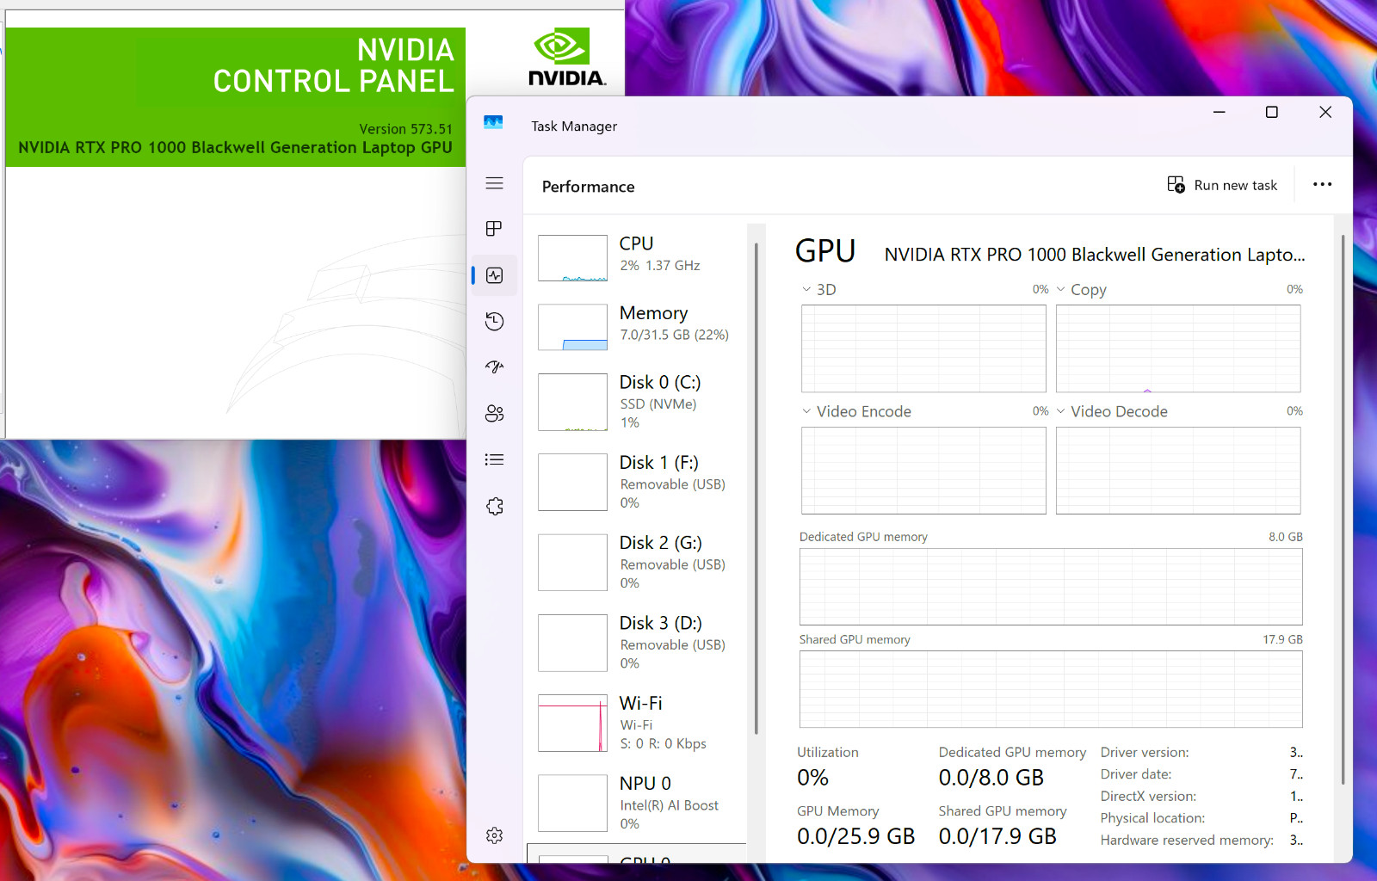Image resolution: width=1377 pixels, height=881 pixels.
Task: Select the Performance page icon in sidebar
Action: 494,275
